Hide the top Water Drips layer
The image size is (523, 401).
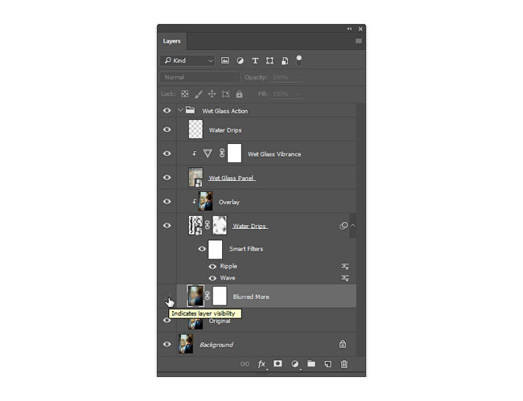tap(167, 129)
